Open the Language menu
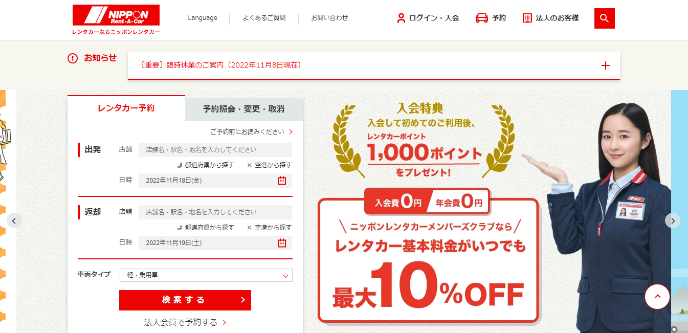 coord(202,18)
